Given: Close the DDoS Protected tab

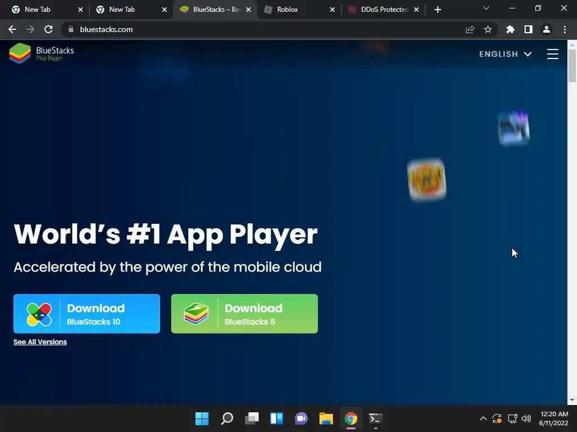Looking at the screenshot, I should (x=416, y=10).
